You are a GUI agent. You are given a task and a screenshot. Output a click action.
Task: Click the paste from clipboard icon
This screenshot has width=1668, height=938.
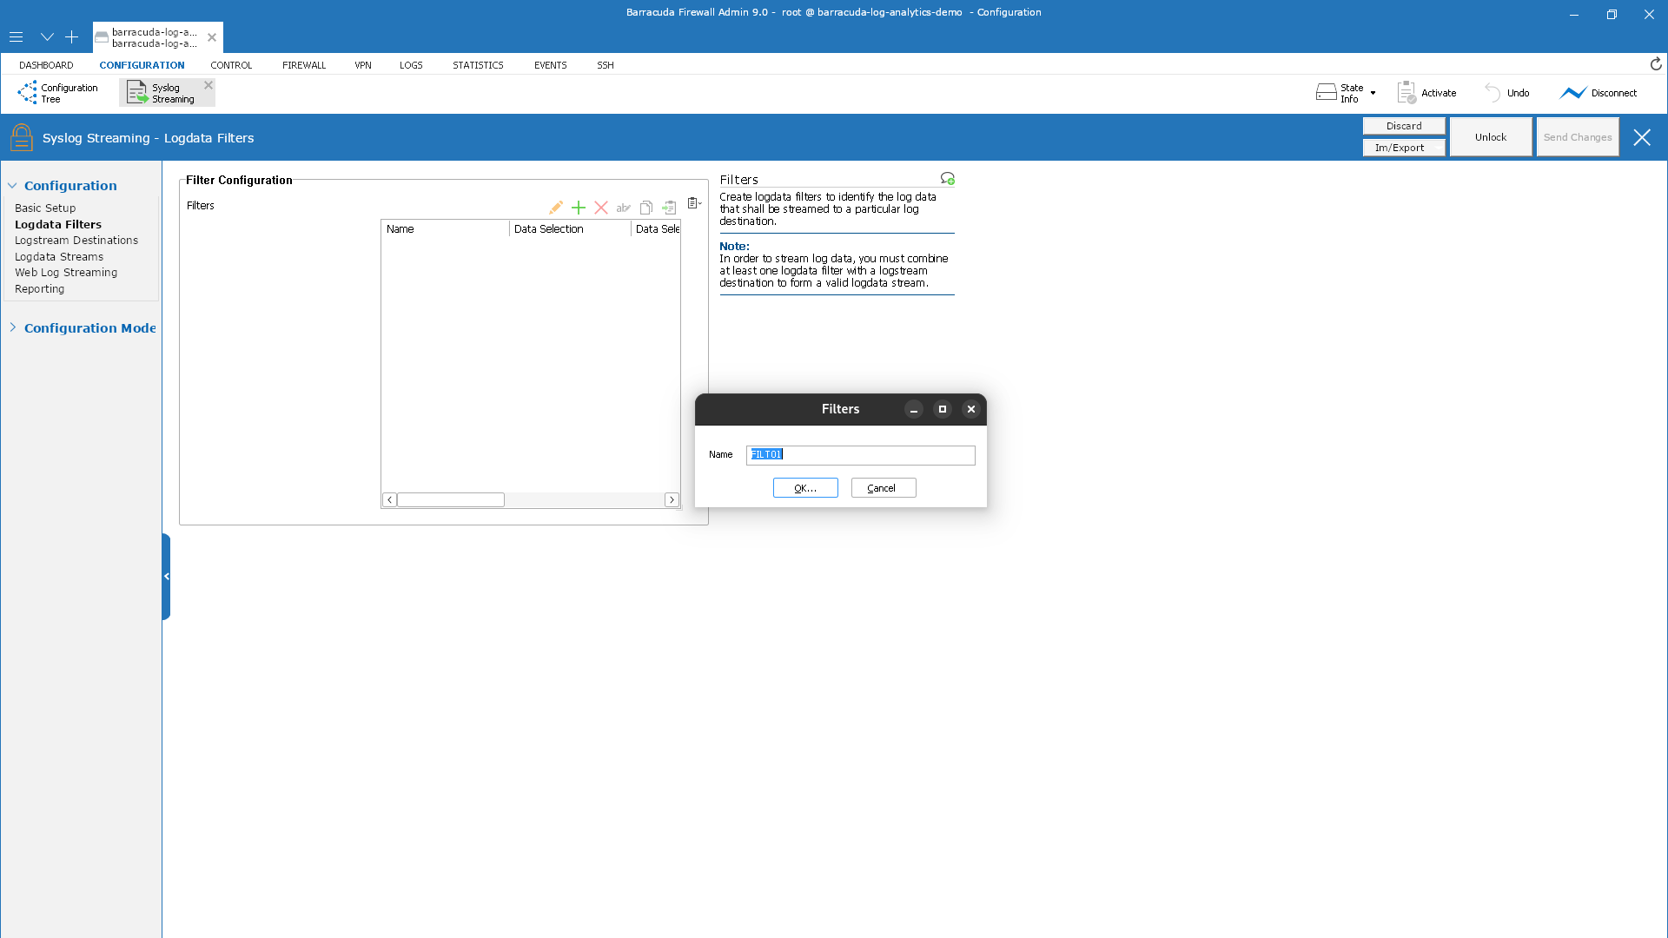pyautogui.click(x=668, y=208)
